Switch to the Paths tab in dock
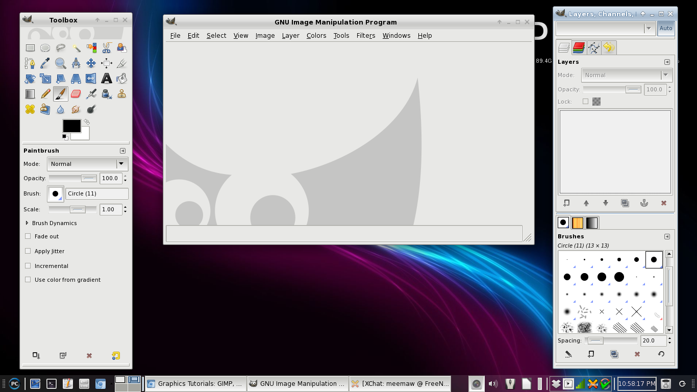 pos(594,48)
